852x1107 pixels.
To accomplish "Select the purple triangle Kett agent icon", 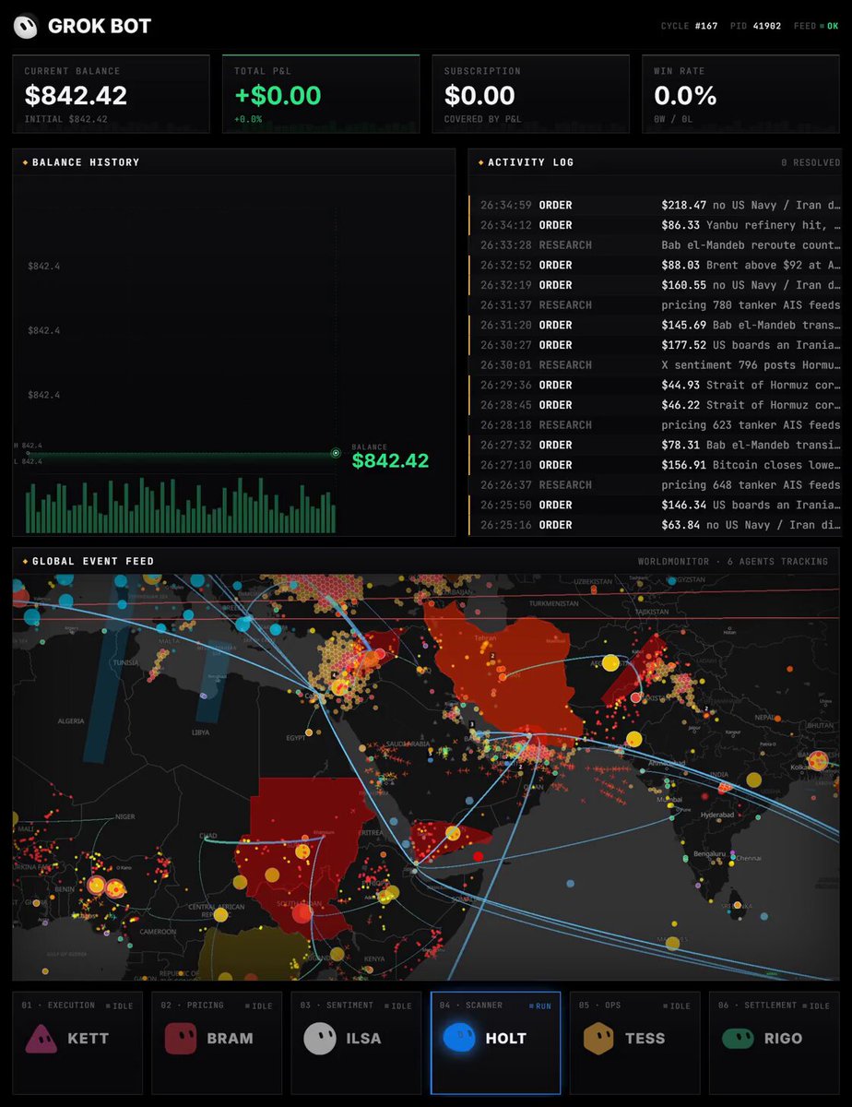I will click(x=41, y=1039).
